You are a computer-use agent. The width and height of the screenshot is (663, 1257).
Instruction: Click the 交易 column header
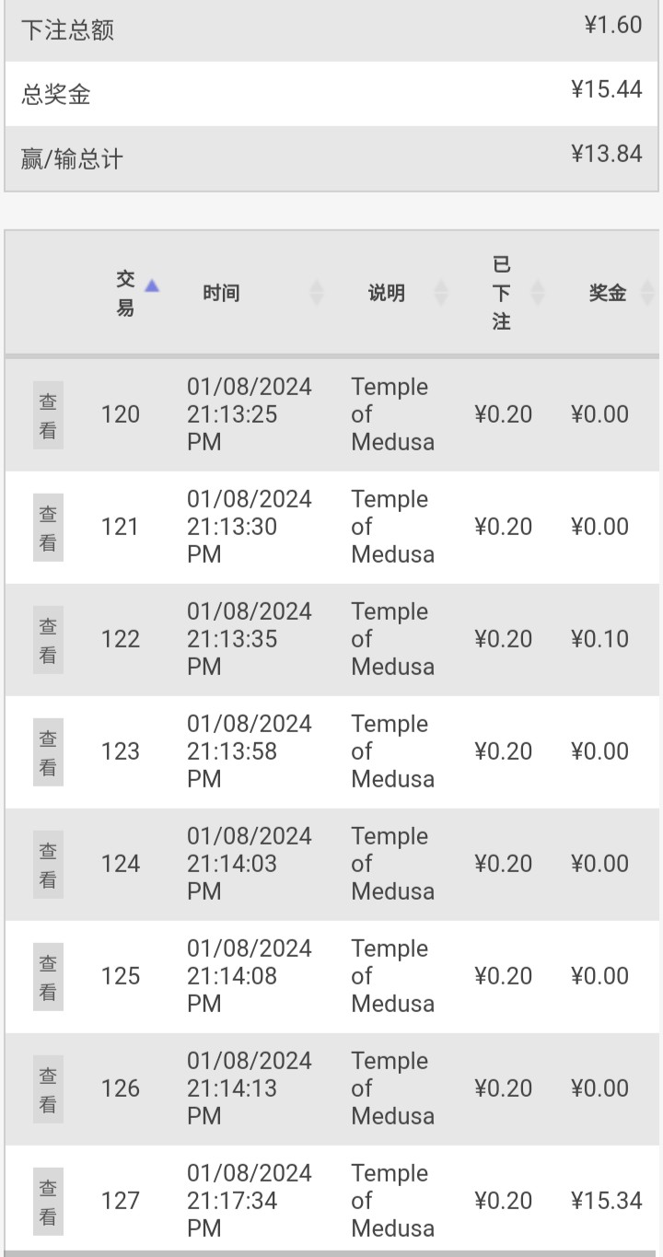click(125, 293)
